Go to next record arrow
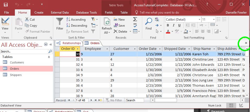 pos(91,100)
